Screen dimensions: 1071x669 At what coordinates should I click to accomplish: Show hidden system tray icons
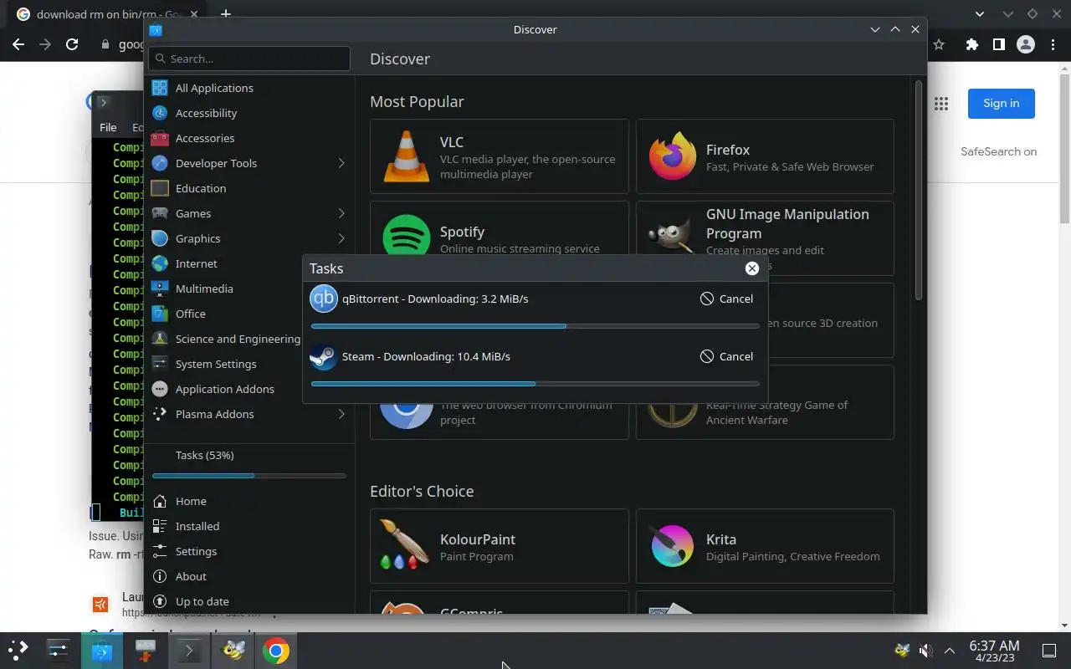(x=950, y=651)
